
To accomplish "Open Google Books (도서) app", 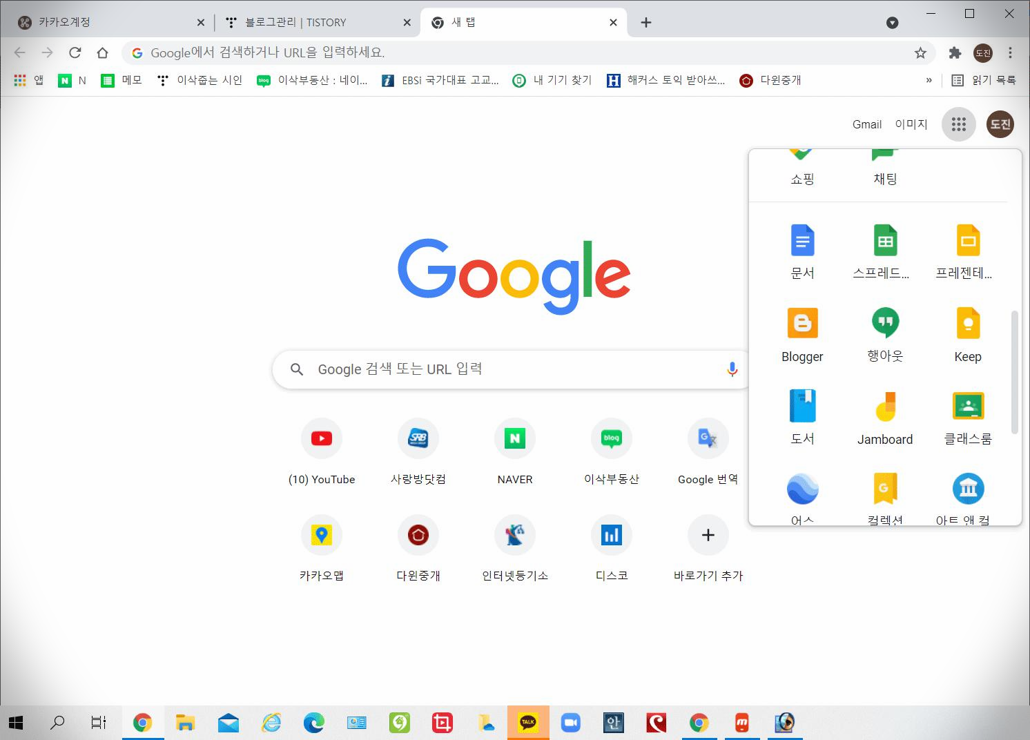I will 802,418.
